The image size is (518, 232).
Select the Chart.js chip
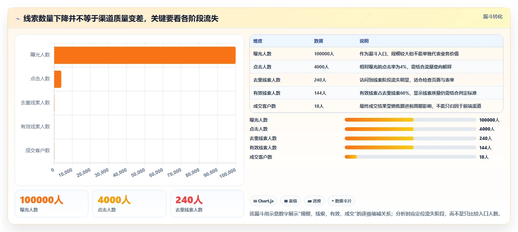264,201
